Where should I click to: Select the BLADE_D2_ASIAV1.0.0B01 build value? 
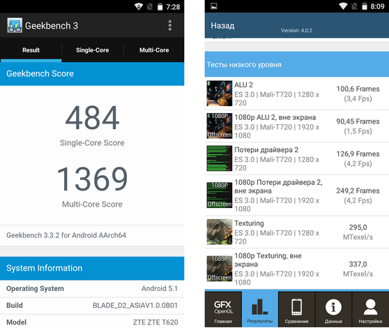point(135,306)
